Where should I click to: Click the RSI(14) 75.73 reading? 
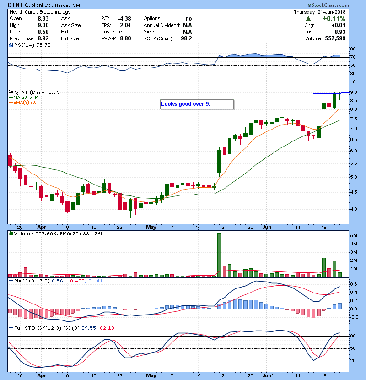(32, 45)
